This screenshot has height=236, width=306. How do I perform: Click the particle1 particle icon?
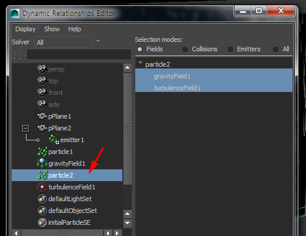(42, 152)
